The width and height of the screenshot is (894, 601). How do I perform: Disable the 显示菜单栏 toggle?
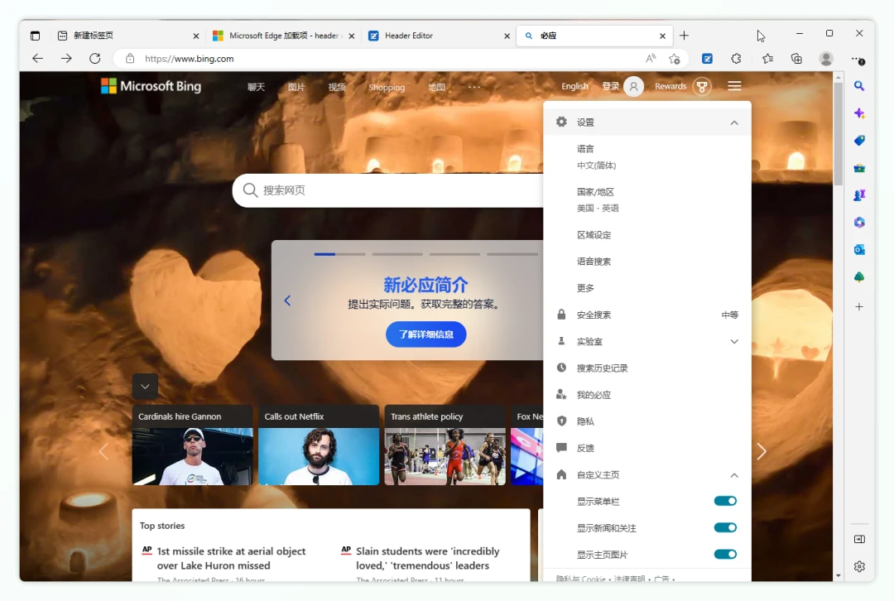point(725,501)
